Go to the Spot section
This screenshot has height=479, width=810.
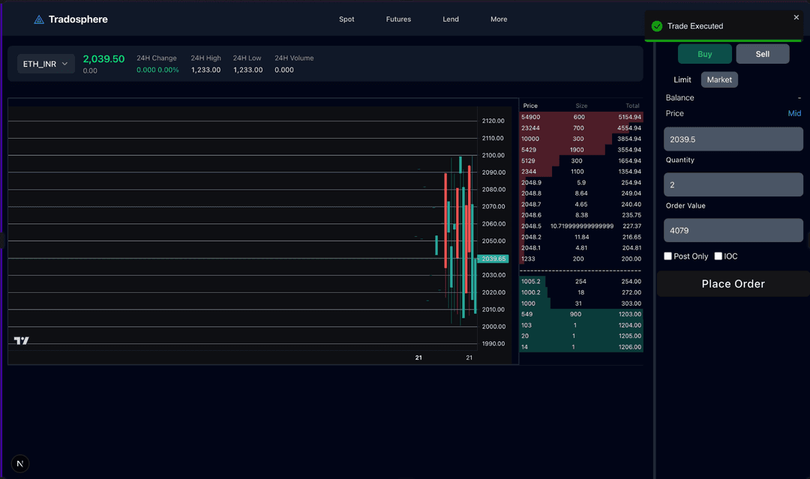(x=346, y=19)
